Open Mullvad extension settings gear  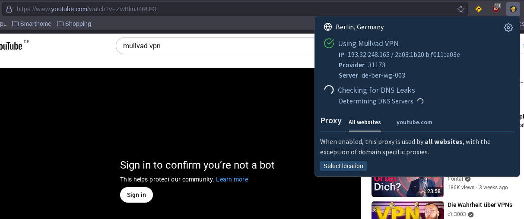point(508,28)
